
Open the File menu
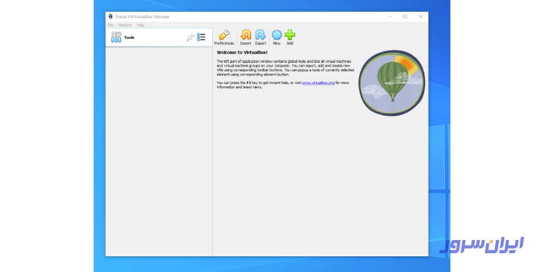tap(111, 25)
